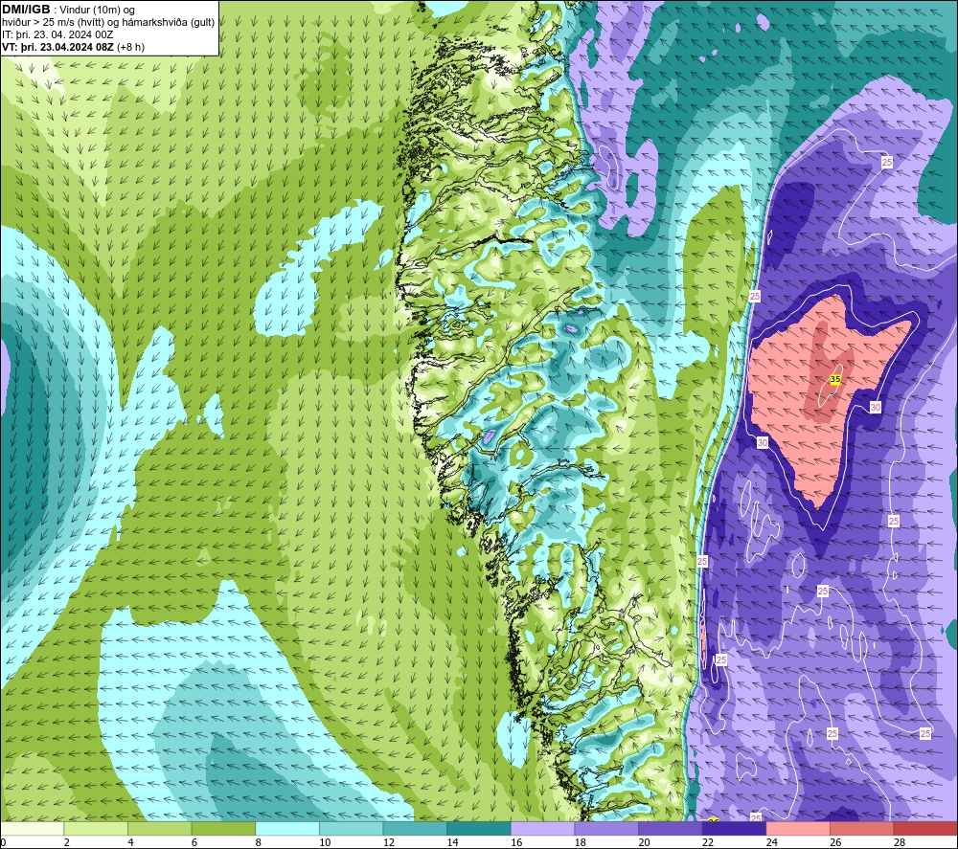This screenshot has height=849, width=958.
Task: Select the 2–4 m/s light green swatch
Action: (96, 829)
